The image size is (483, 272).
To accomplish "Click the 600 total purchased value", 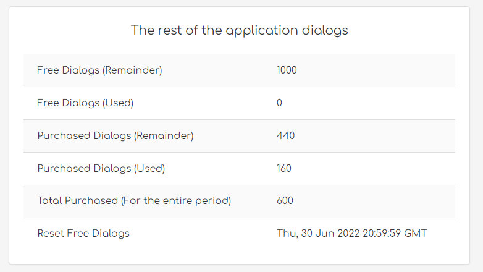I will [x=285, y=201].
